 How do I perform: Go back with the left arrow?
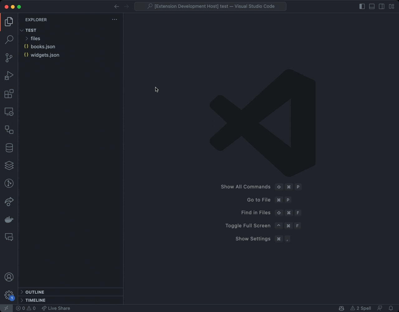117,7
